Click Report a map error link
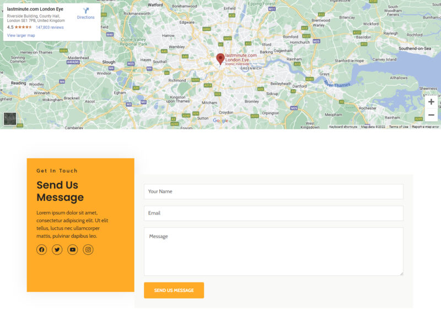The image size is (441, 321). coord(425,127)
